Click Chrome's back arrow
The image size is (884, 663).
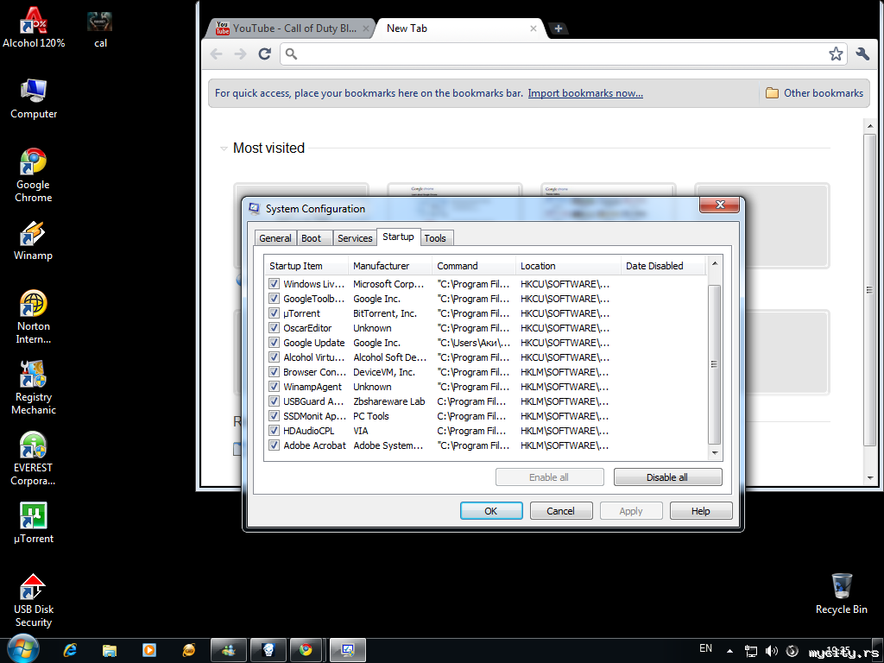(x=216, y=54)
